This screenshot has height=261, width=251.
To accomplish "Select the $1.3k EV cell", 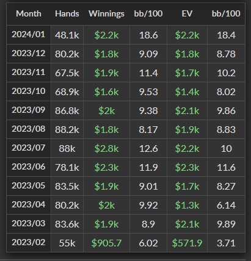I will [x=187, y=206].
